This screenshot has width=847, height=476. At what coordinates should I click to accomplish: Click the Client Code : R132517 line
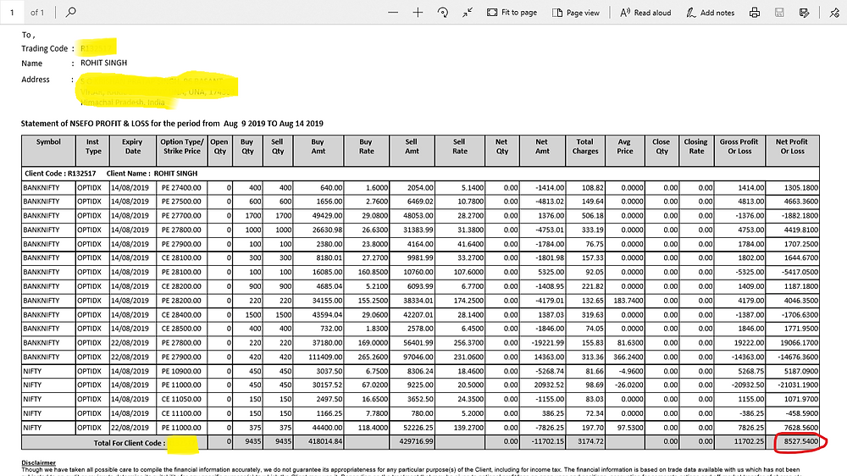(x=60, y=174)
